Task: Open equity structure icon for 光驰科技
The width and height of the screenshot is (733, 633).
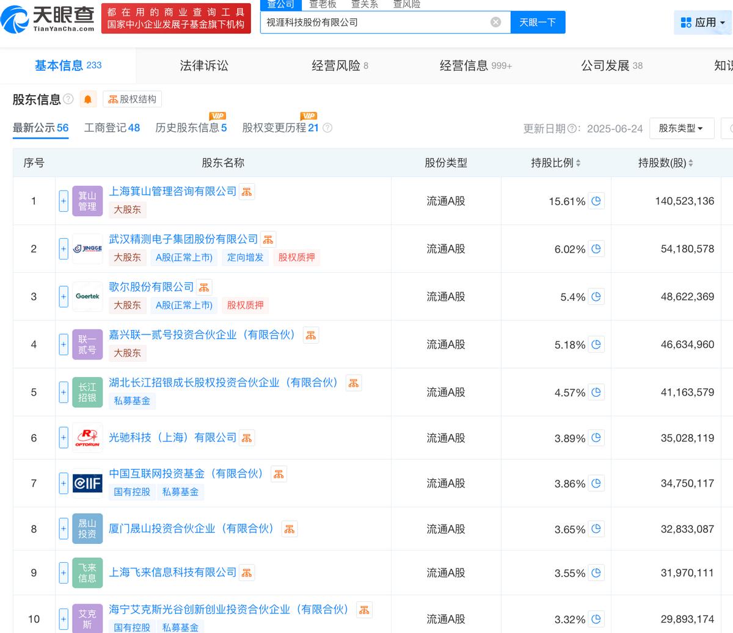Action: pos(247,438)
